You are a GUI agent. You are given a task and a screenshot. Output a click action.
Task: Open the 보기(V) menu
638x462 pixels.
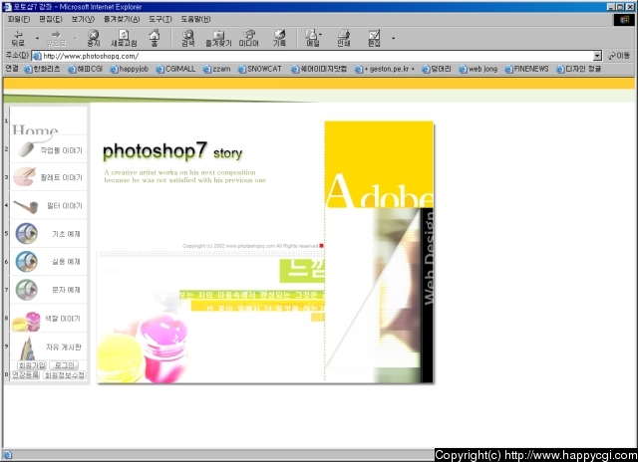pos(83,19)
